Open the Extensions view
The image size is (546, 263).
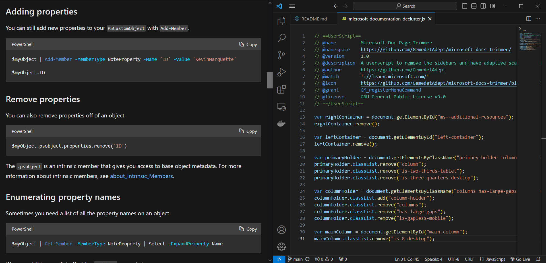pos(281,90)
